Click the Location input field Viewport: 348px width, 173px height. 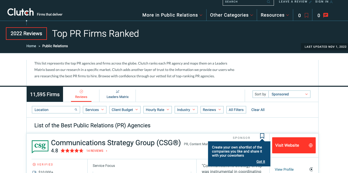click(x=56, y=110)
